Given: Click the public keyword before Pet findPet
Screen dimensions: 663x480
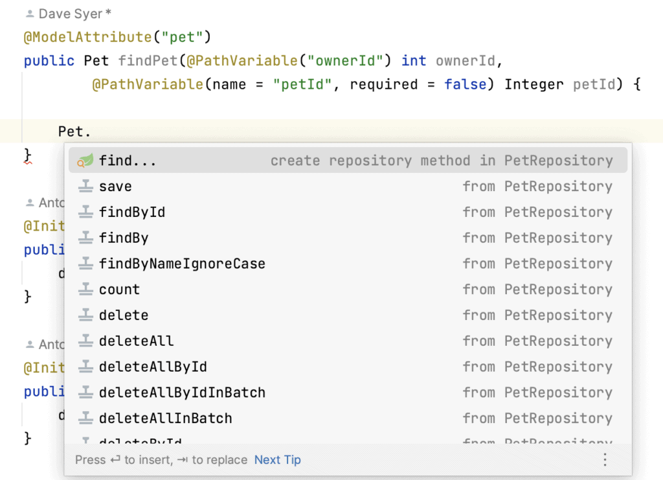Looking at the screenshot, I should 49,61.
